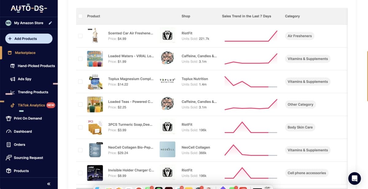The image size is (368, 189).
Task: Tick the checkbox for Scented Car Air Freshener
Action: tap(80, 36)
